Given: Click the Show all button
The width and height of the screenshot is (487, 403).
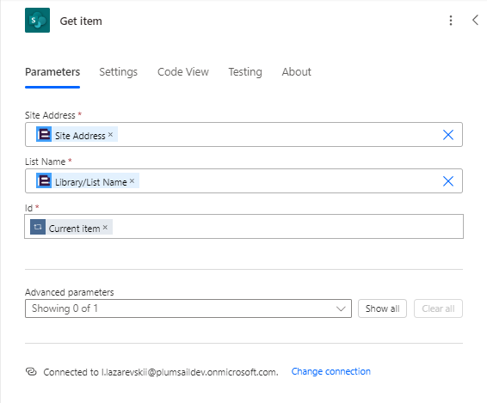Looking at the screenshot, I should tap(382, 308).
